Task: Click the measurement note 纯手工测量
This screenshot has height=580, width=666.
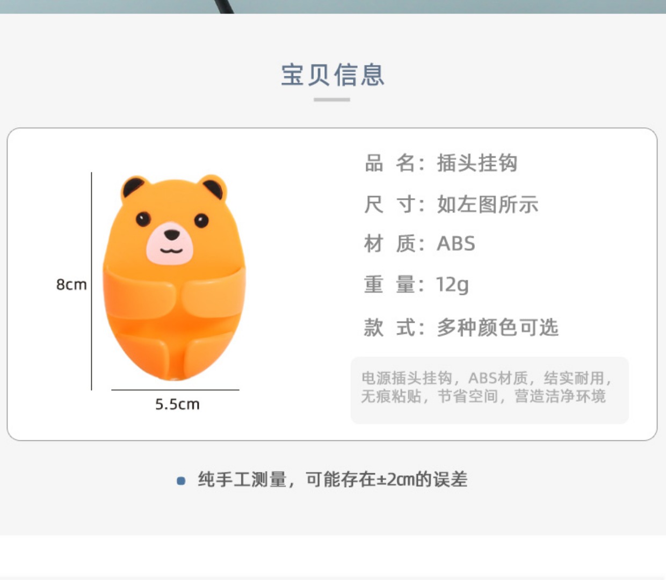Action: pos(332,479)
